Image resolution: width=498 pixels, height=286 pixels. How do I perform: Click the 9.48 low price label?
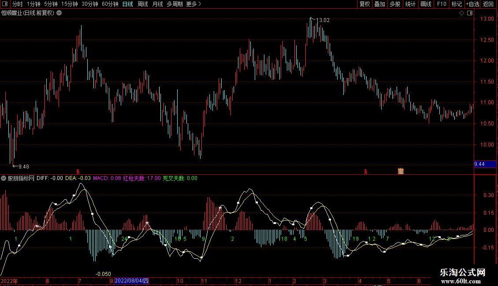pyautogui.click(x=23, y=166)
